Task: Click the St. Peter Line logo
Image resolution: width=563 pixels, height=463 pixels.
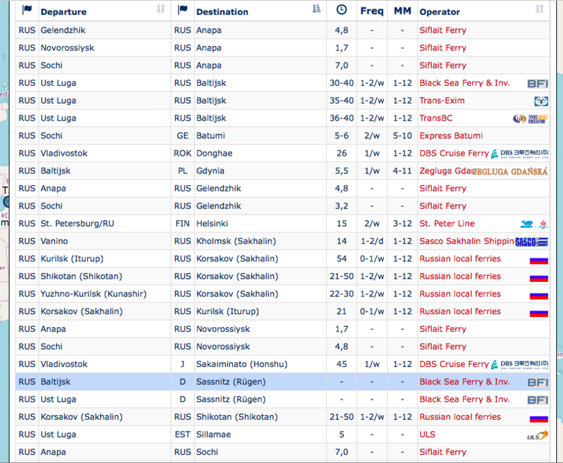Action: click(534, 224)
